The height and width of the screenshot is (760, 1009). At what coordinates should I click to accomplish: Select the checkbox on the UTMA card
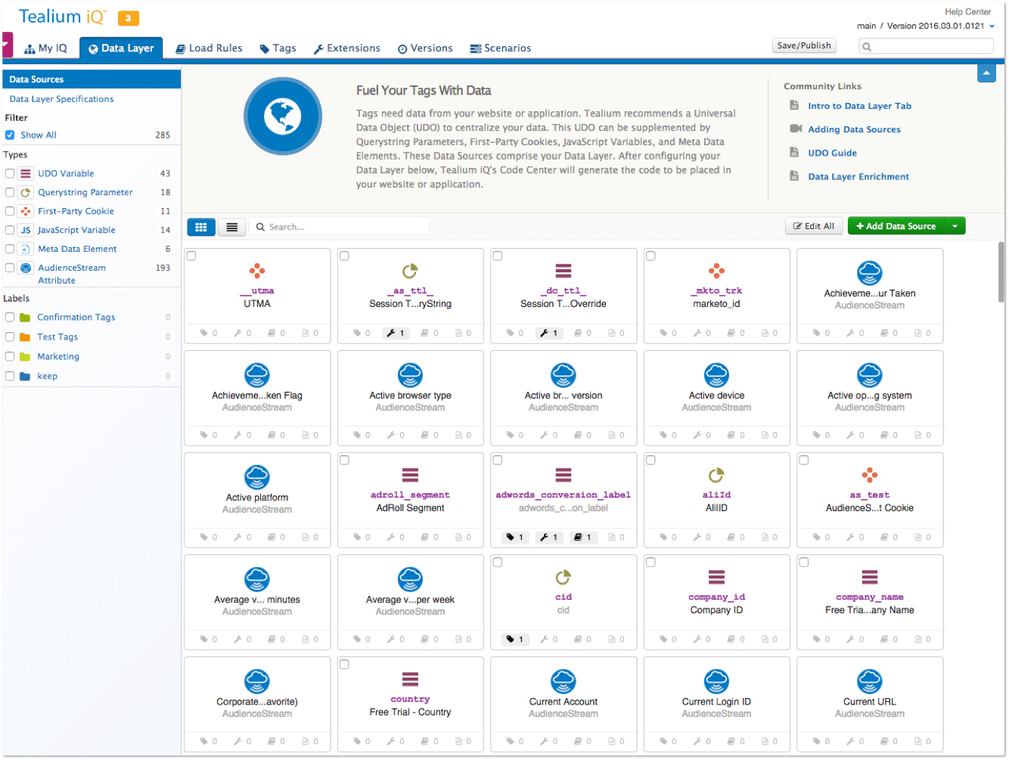pos(191,256)
